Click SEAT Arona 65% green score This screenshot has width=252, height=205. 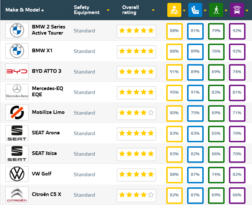tap(216, 134)
